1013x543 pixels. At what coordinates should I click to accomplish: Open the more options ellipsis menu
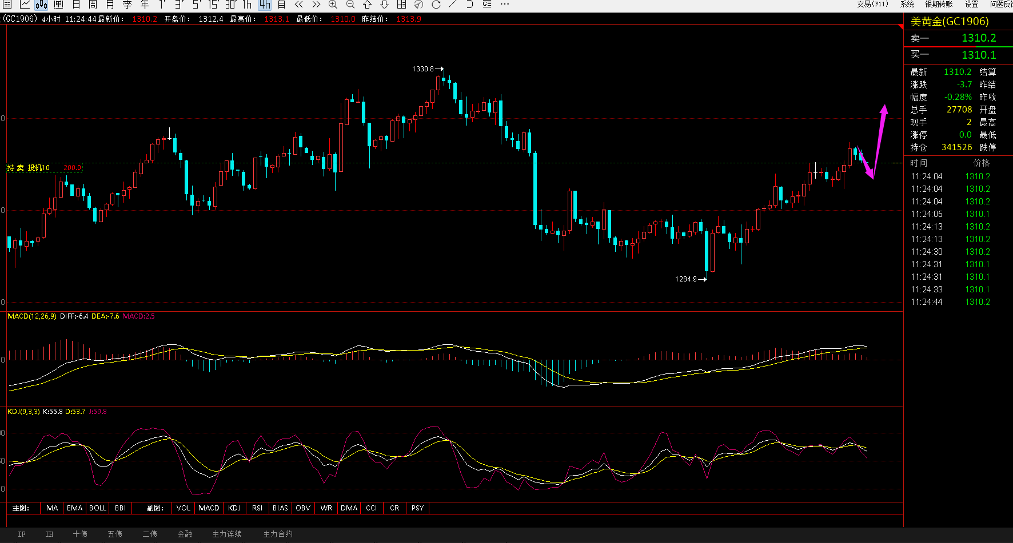[x=504, y=5]
